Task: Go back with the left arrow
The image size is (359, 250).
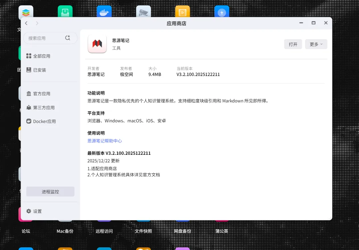Action: [x=26, y=23]
